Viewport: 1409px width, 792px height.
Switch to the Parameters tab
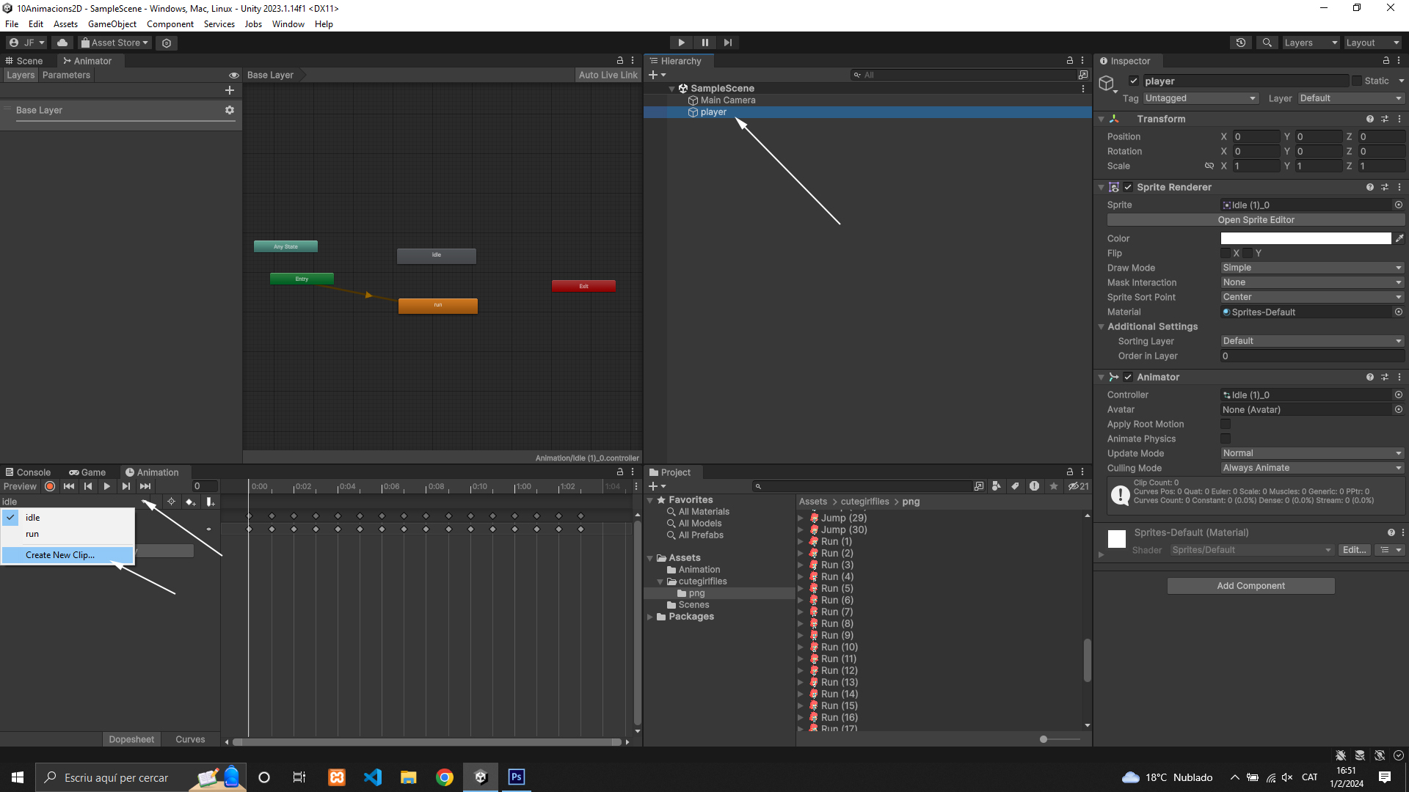(x=66, y=75)
